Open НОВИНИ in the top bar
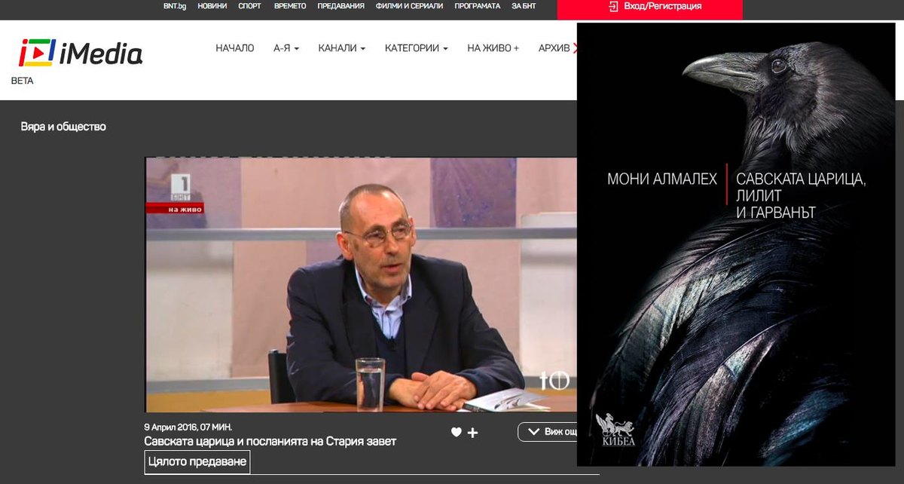904x484 pixels. 212,6
